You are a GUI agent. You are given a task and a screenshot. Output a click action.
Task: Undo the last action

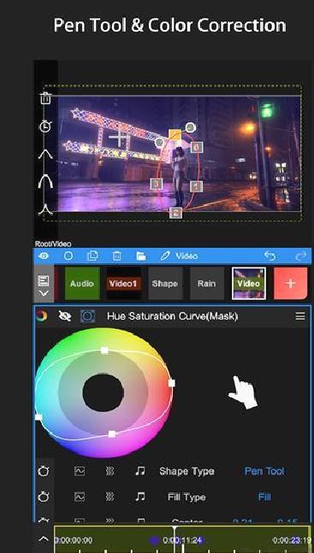coord(270,256)
